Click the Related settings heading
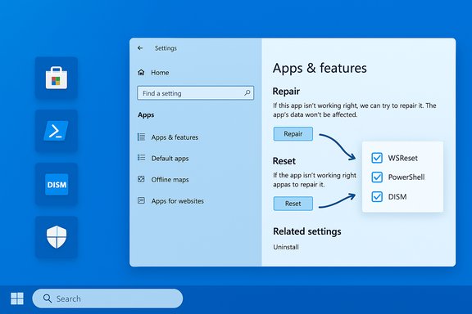Screen dimensions: 472x314 (x=307, y=231)
